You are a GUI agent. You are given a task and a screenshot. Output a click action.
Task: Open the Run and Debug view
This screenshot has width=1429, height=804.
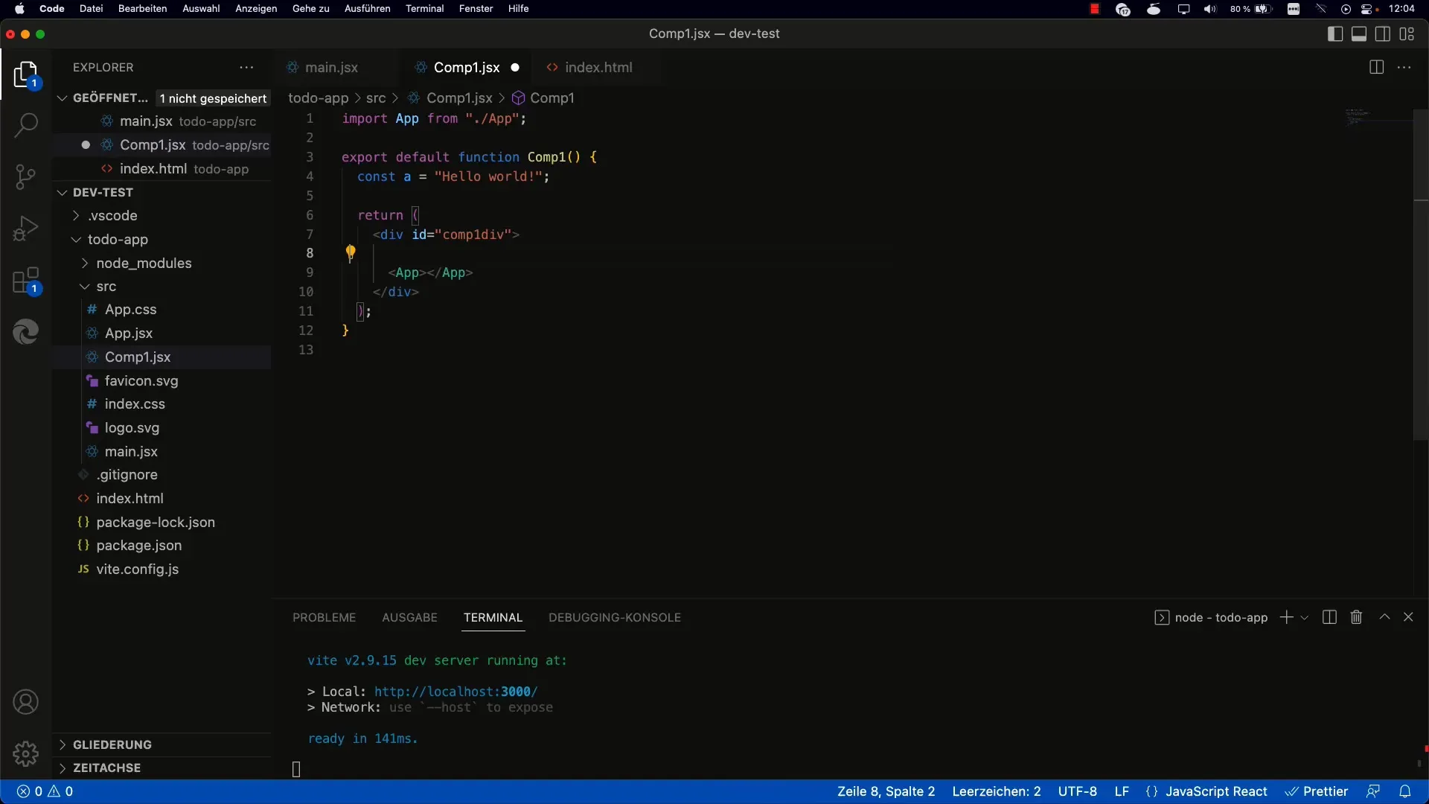tap(26, 229)
